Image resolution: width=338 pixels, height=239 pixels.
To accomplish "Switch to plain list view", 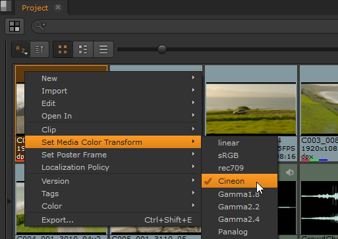I will (103, 49).
